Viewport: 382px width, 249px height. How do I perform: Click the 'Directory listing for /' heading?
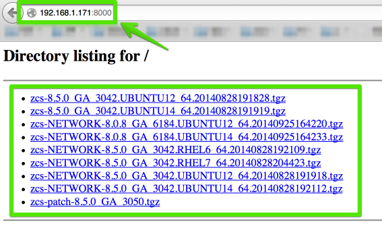point(75,56)
